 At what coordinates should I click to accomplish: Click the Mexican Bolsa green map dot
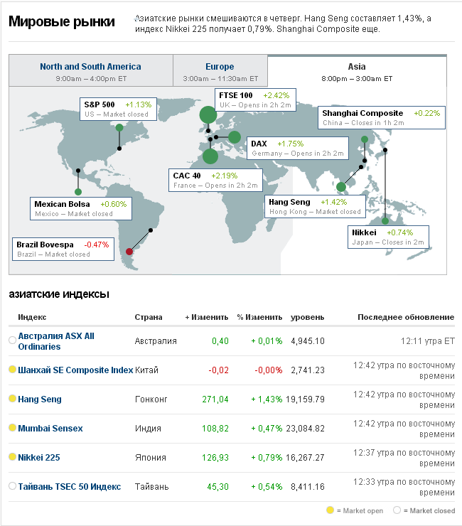(78, 192)
